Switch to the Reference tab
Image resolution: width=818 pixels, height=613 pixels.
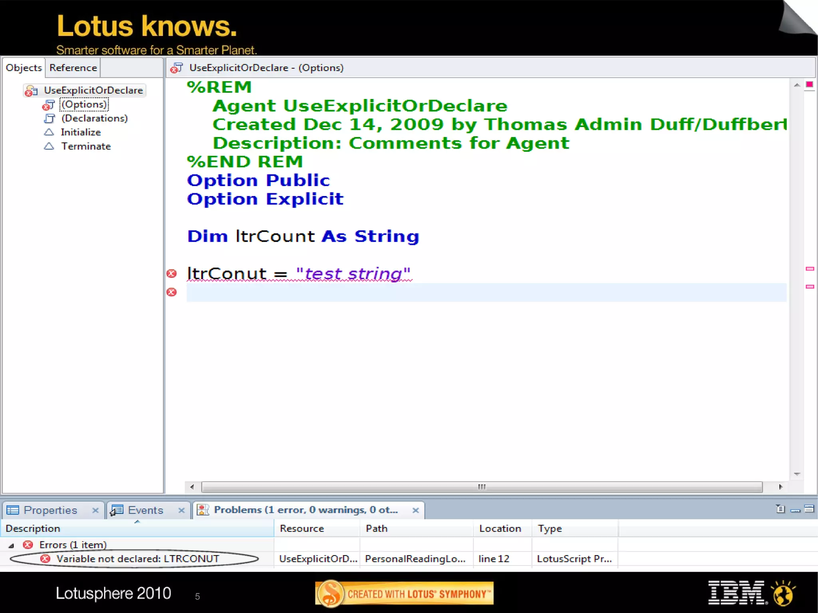point(73,68)
